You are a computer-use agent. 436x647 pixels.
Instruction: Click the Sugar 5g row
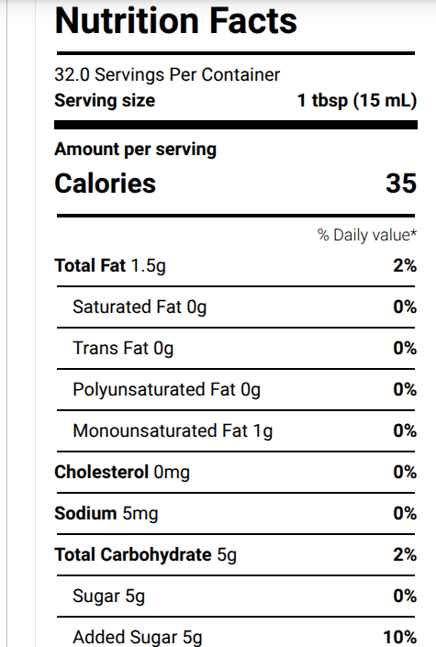[x=236, y=596]
